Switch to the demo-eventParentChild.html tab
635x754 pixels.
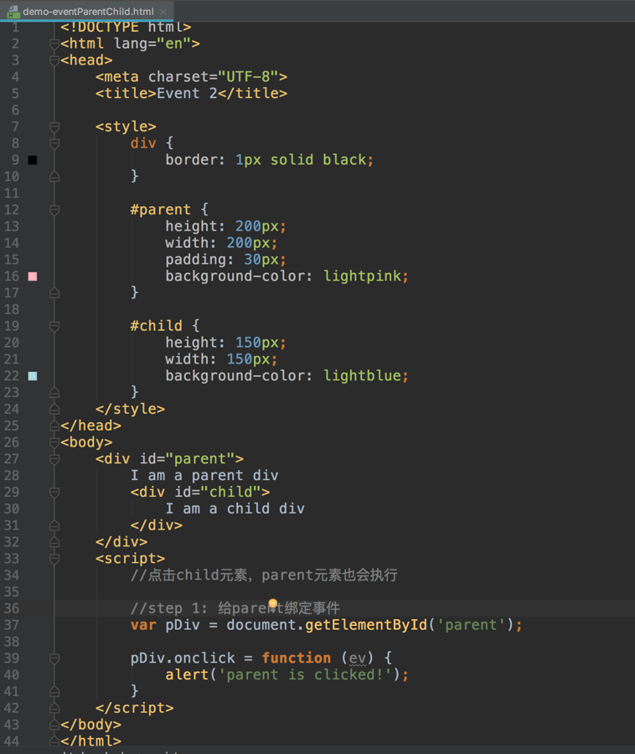tap(87, 11)
